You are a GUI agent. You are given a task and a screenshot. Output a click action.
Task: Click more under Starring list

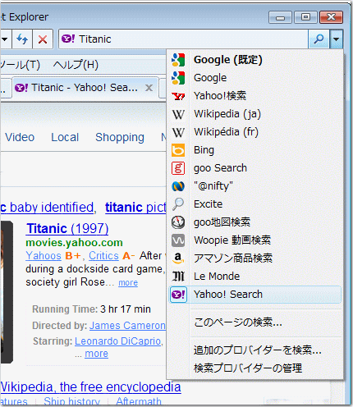click(x=96, y=354)
